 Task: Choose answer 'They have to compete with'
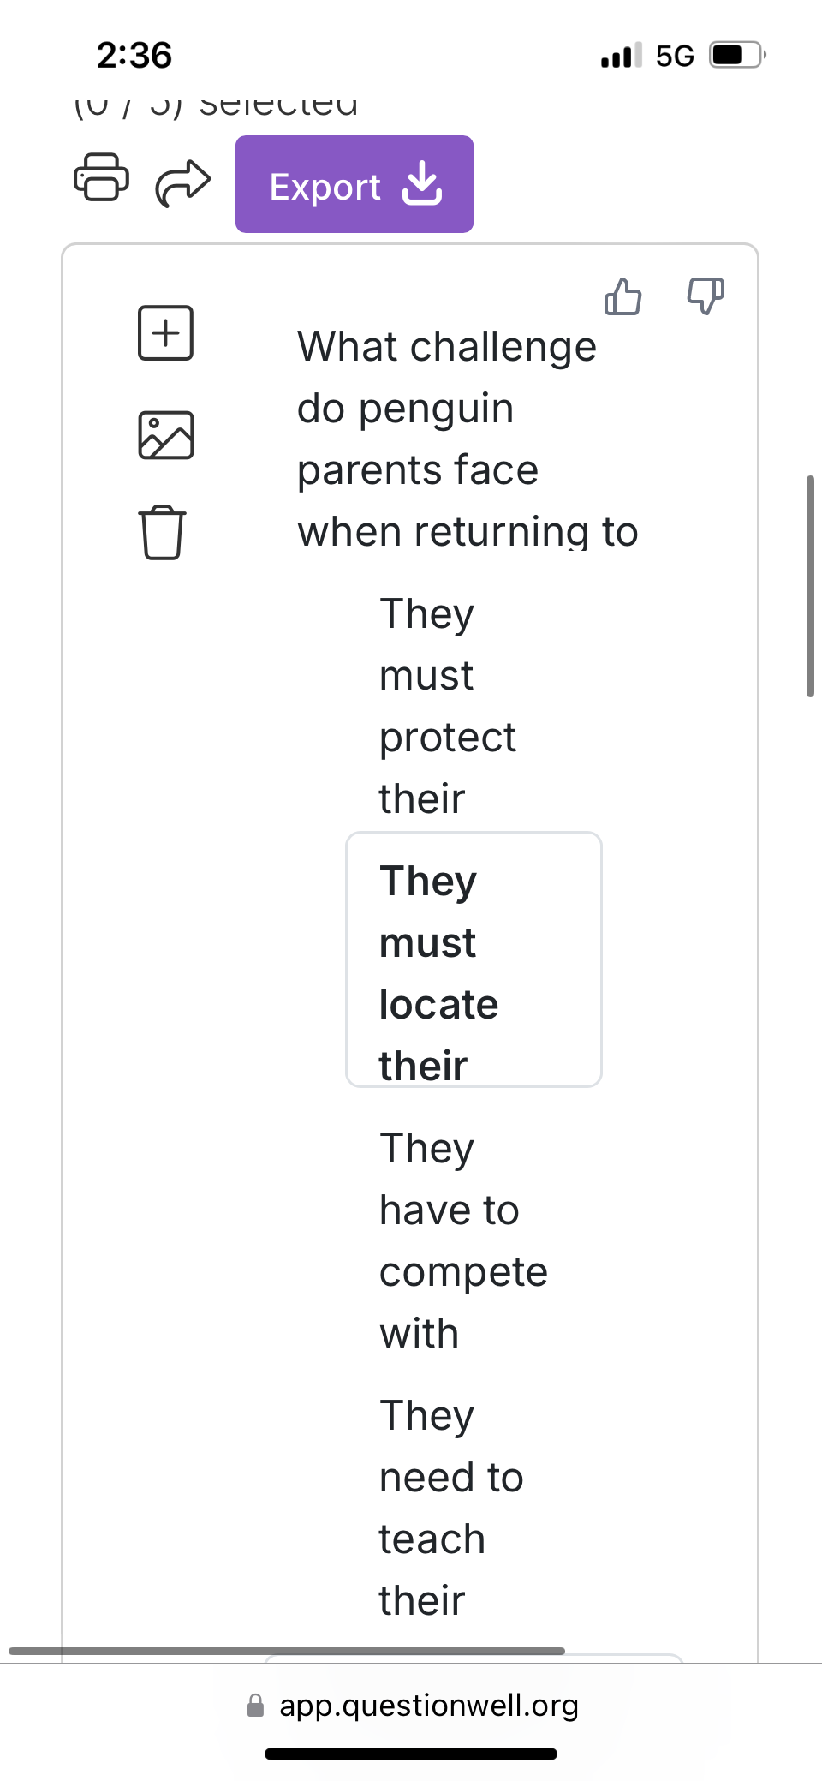pos(462,1240)
